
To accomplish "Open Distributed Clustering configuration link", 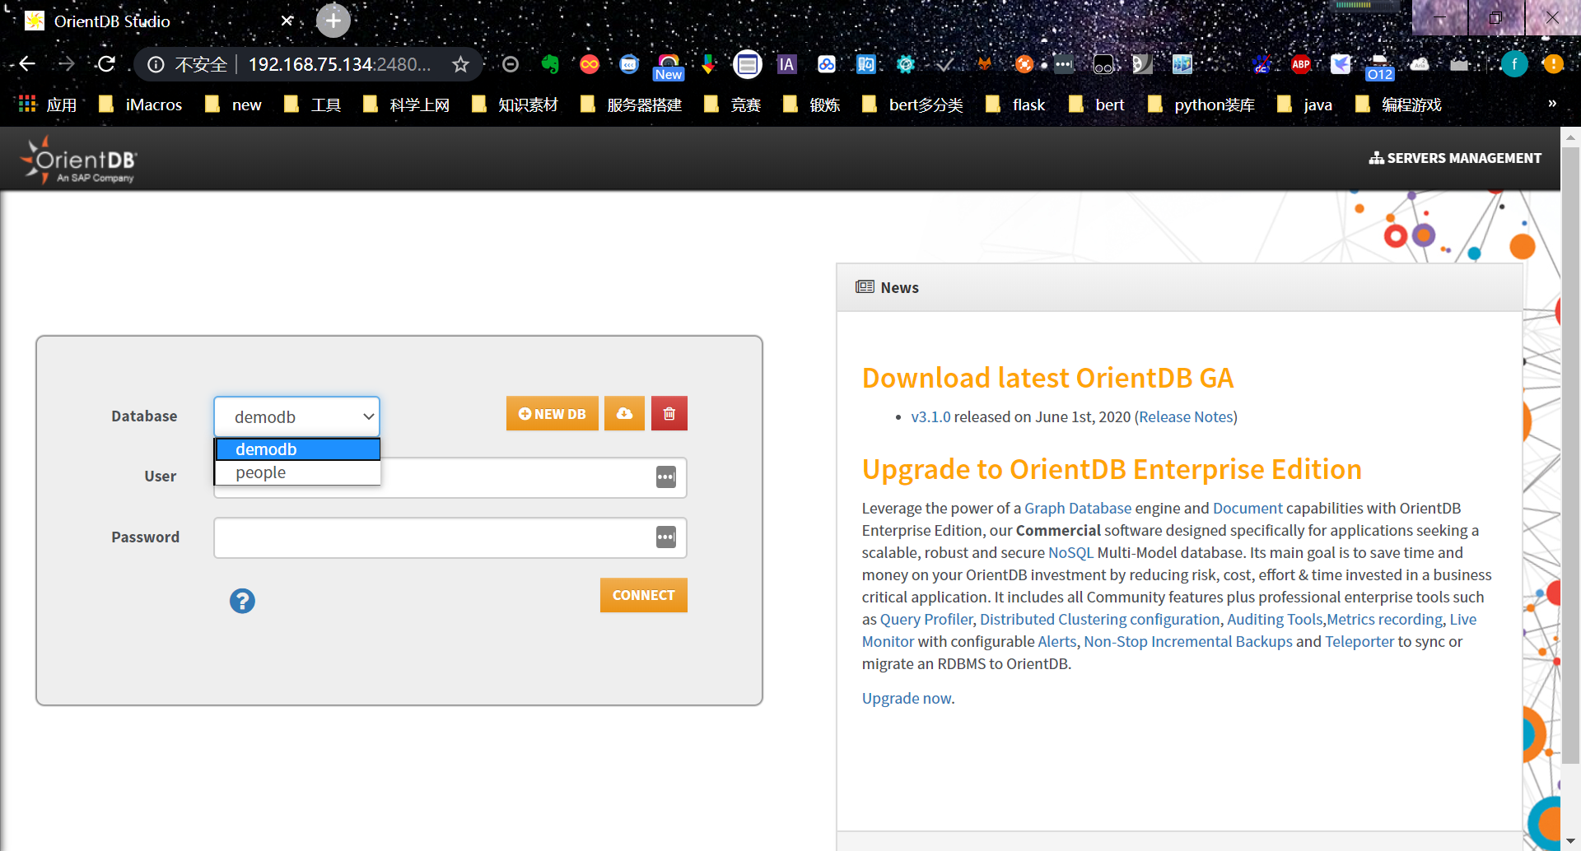I will pyautogui.click(x=1099, y=620).
